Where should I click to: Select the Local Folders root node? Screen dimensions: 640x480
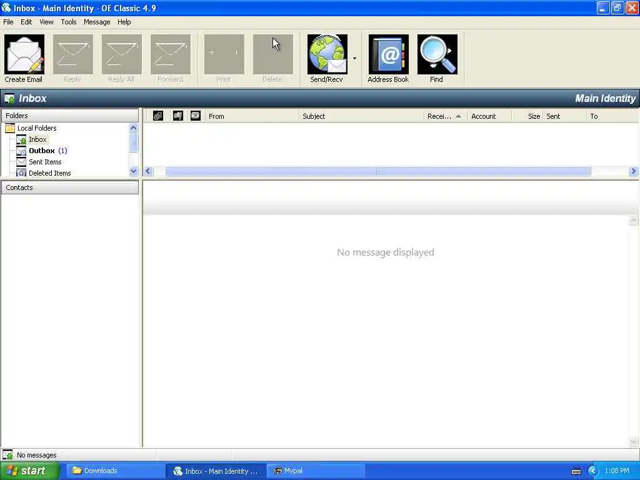point(37,128)
